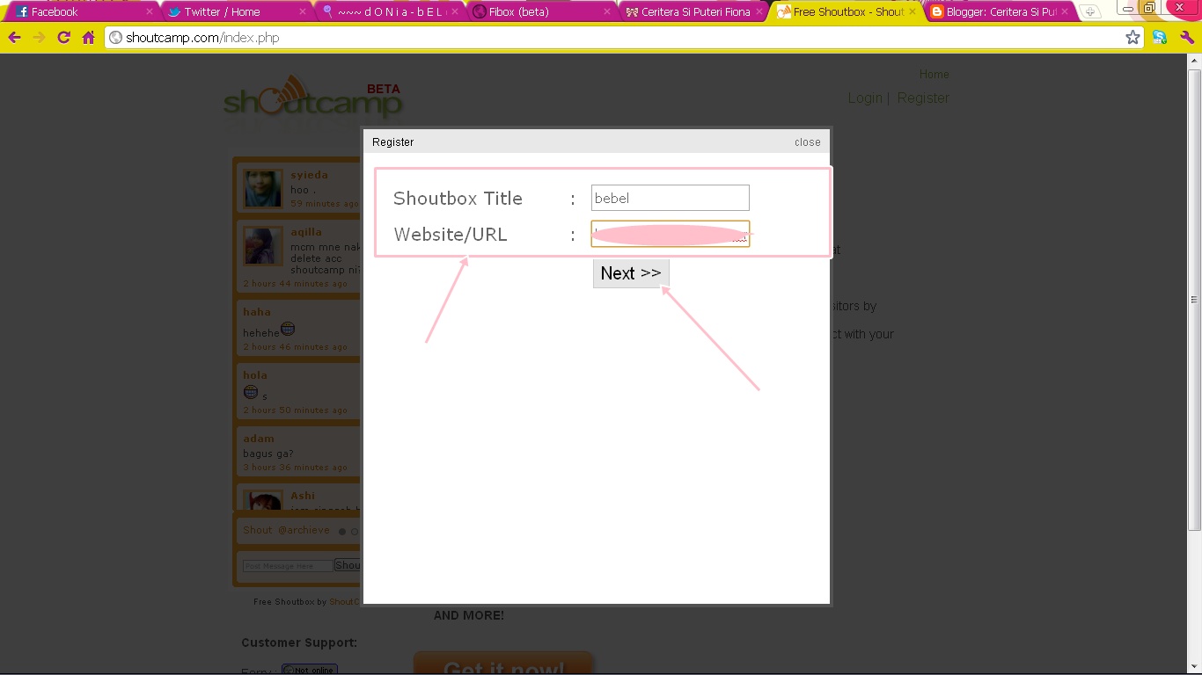Open a new tab with the plus button
Viewport: 1202px width, 675px height.
click(1089, 12)
